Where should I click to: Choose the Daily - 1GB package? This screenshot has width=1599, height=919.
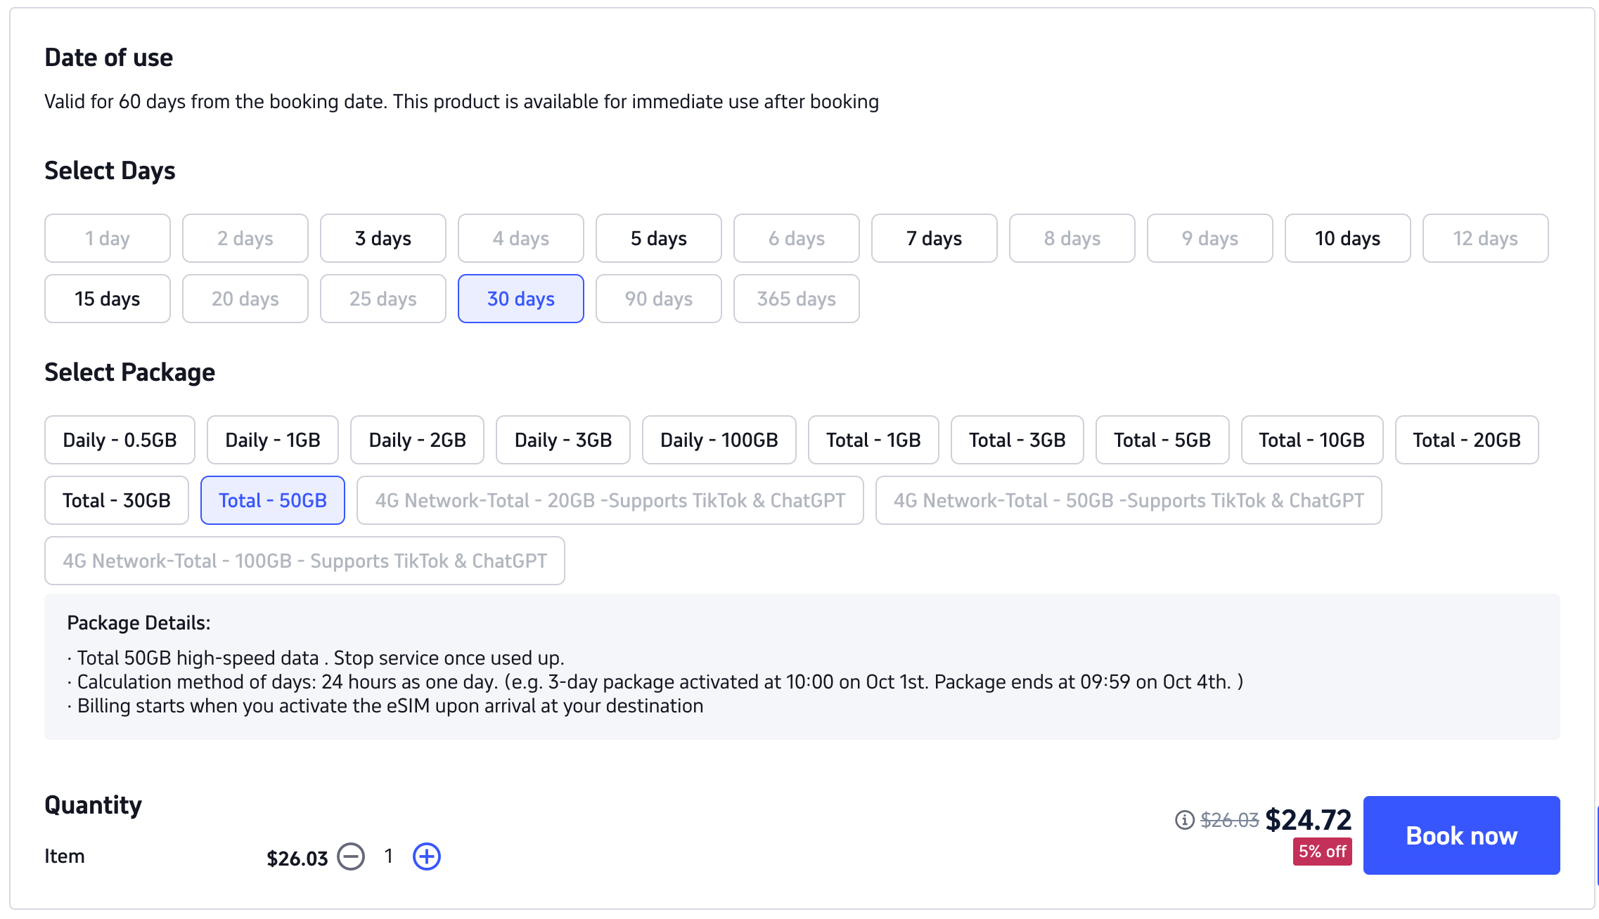pyautogui.click(x=273, y=441)
